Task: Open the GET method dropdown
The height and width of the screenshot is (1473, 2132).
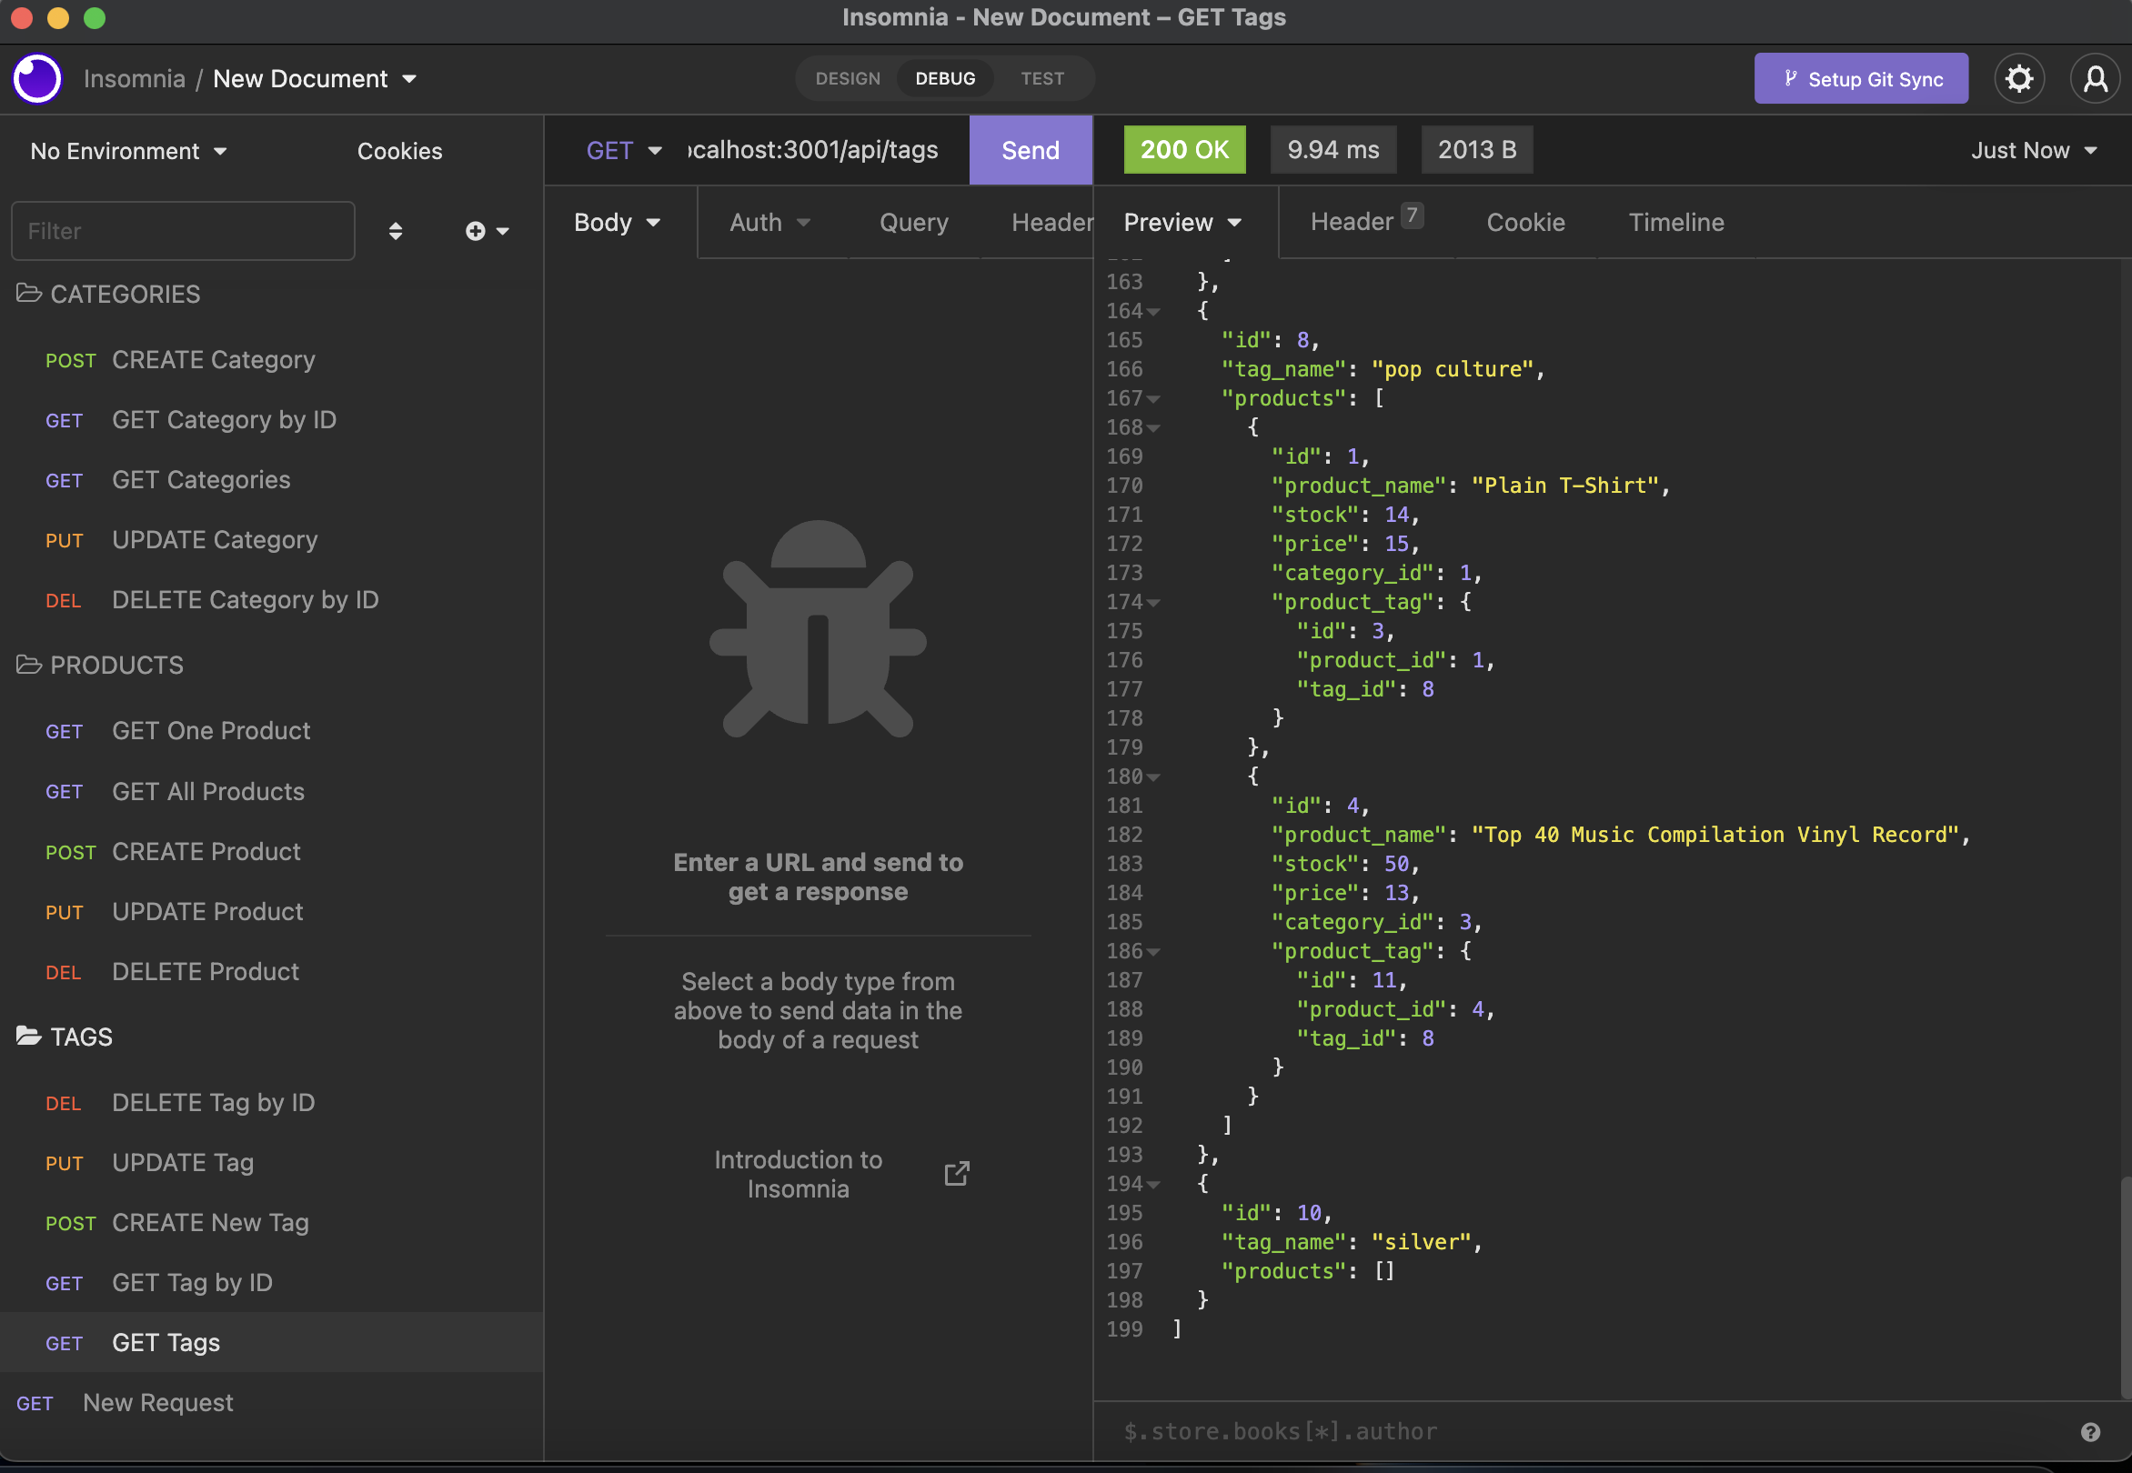Action: coord(624,150)
